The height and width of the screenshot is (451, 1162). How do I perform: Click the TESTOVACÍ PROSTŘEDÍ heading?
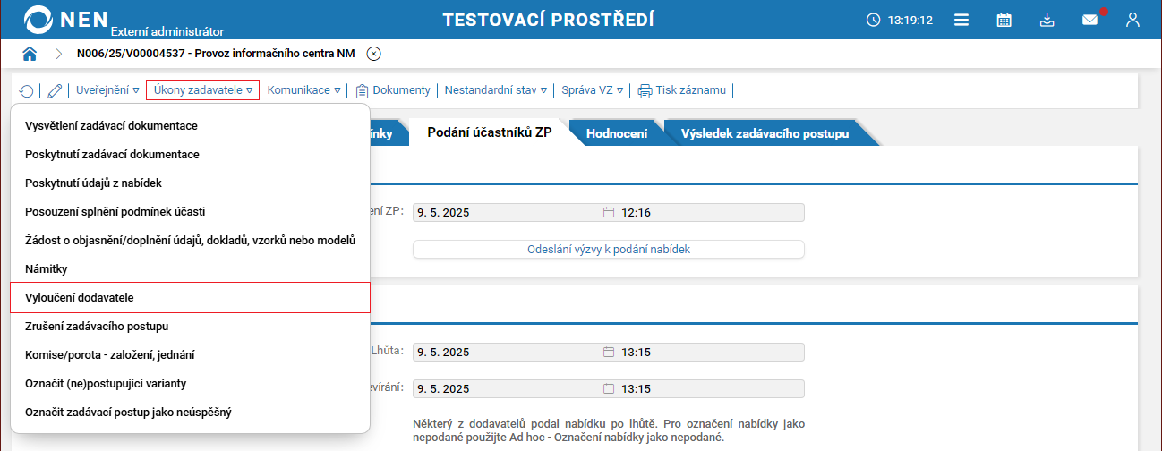tap(548, 20)
